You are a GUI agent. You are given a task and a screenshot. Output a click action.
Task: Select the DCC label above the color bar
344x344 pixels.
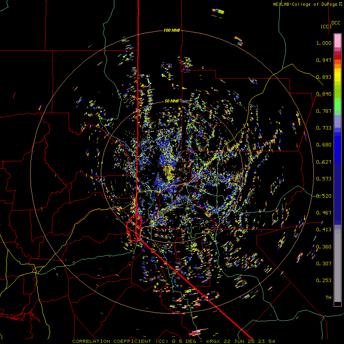(336, 23)
